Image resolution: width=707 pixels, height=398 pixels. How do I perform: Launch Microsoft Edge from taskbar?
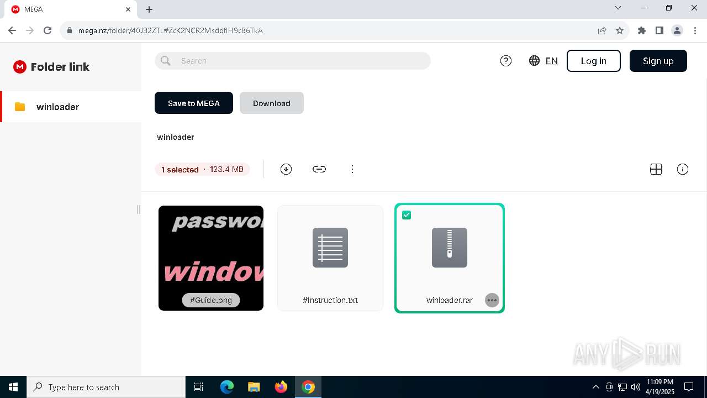pos(227,387)
